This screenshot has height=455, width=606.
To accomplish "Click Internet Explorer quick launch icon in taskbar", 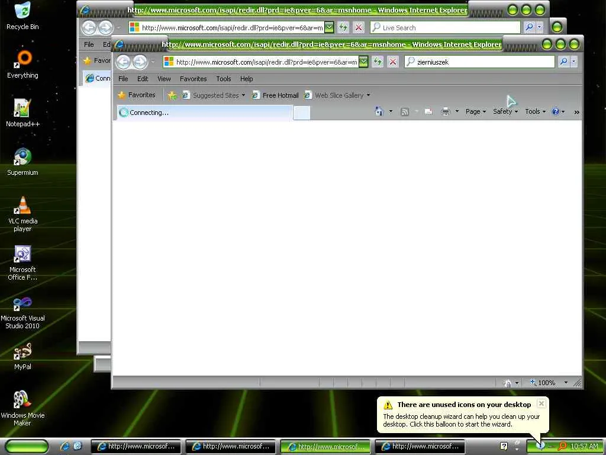I will 65,446.
